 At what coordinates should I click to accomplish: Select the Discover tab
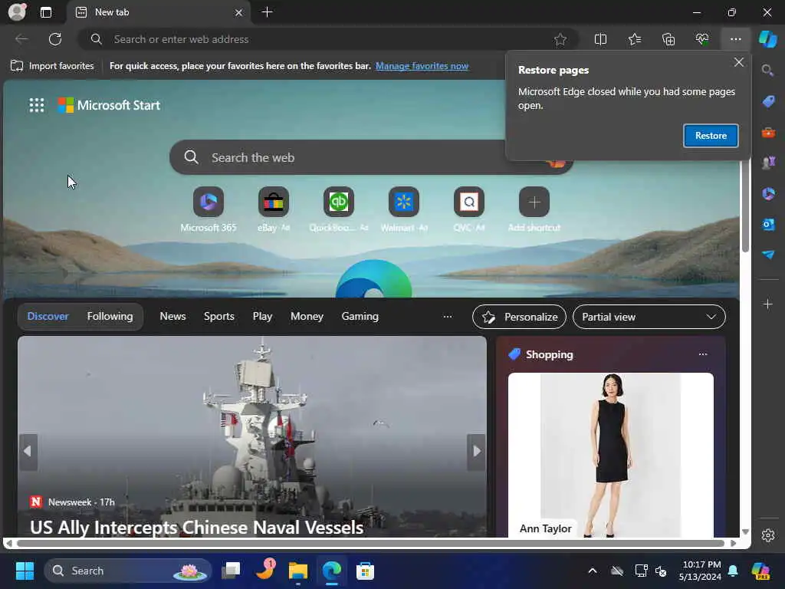pos(48,317)
